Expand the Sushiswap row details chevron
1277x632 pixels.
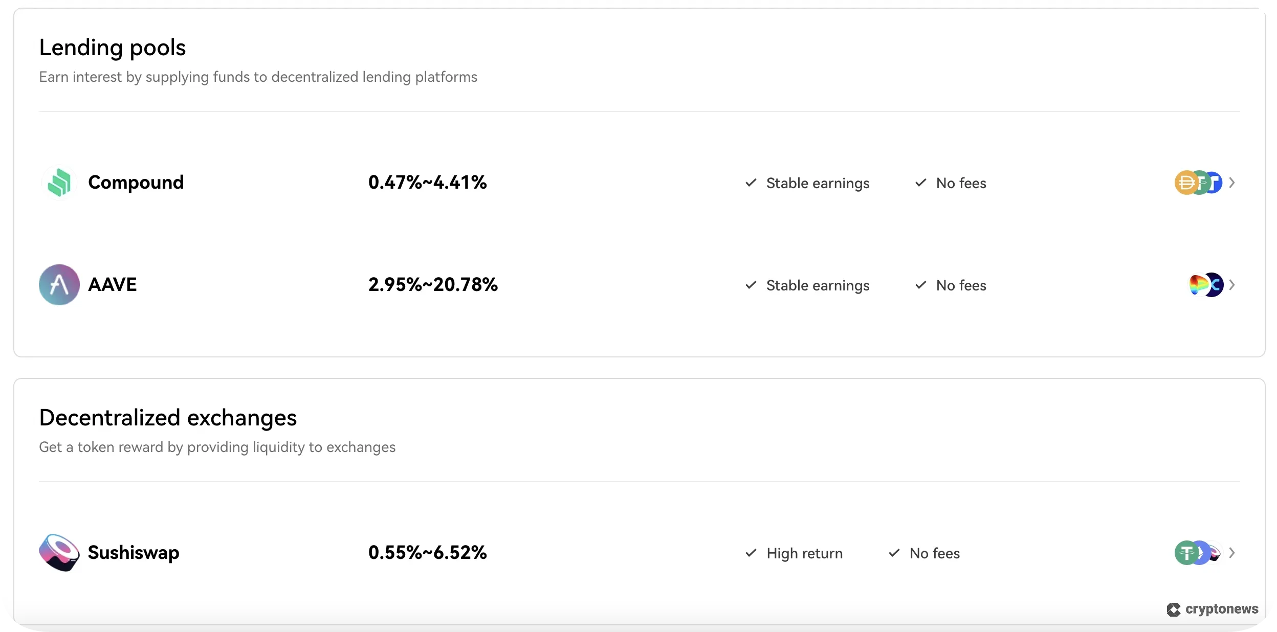coord(1232,553)
